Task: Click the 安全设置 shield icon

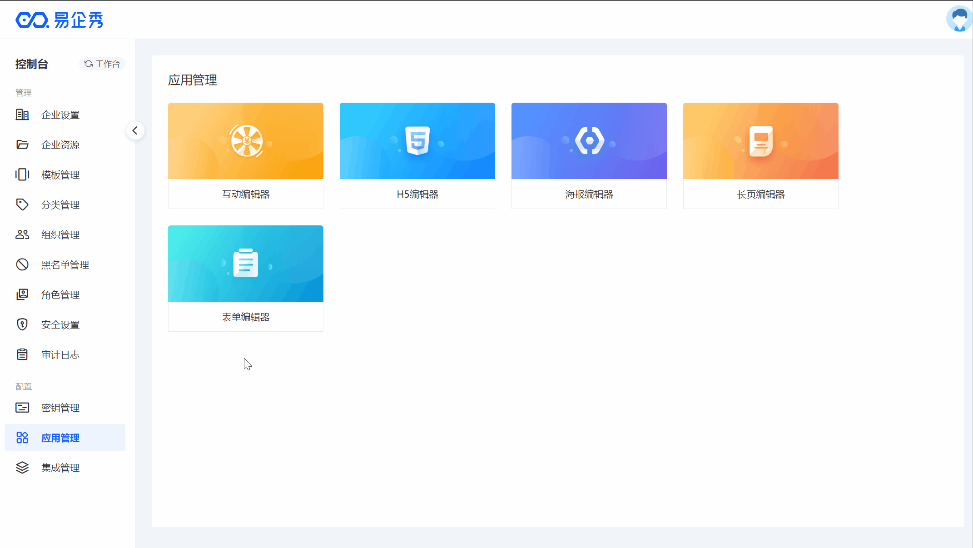Action: pyautogui.click(x=22, y=324)
